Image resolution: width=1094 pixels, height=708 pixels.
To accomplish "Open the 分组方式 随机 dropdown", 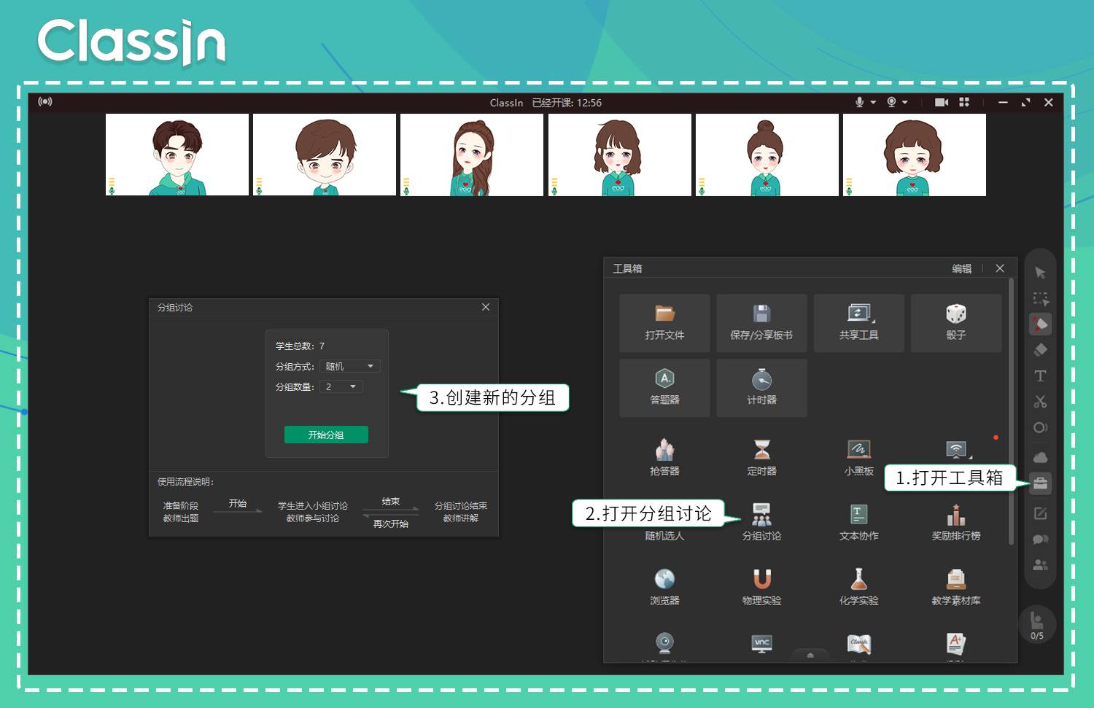I will pos(349,366).
